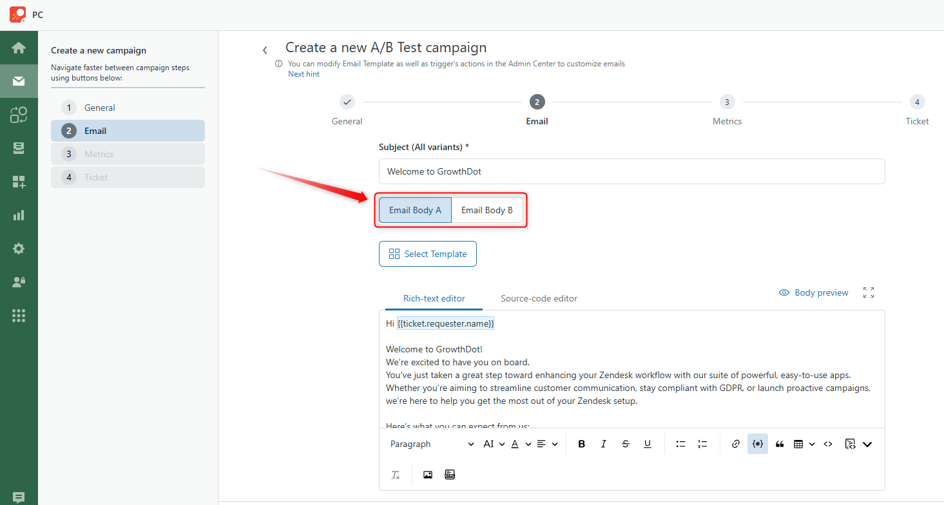
Task: Expand more toolbar items with the chevron
Action: 867,444
